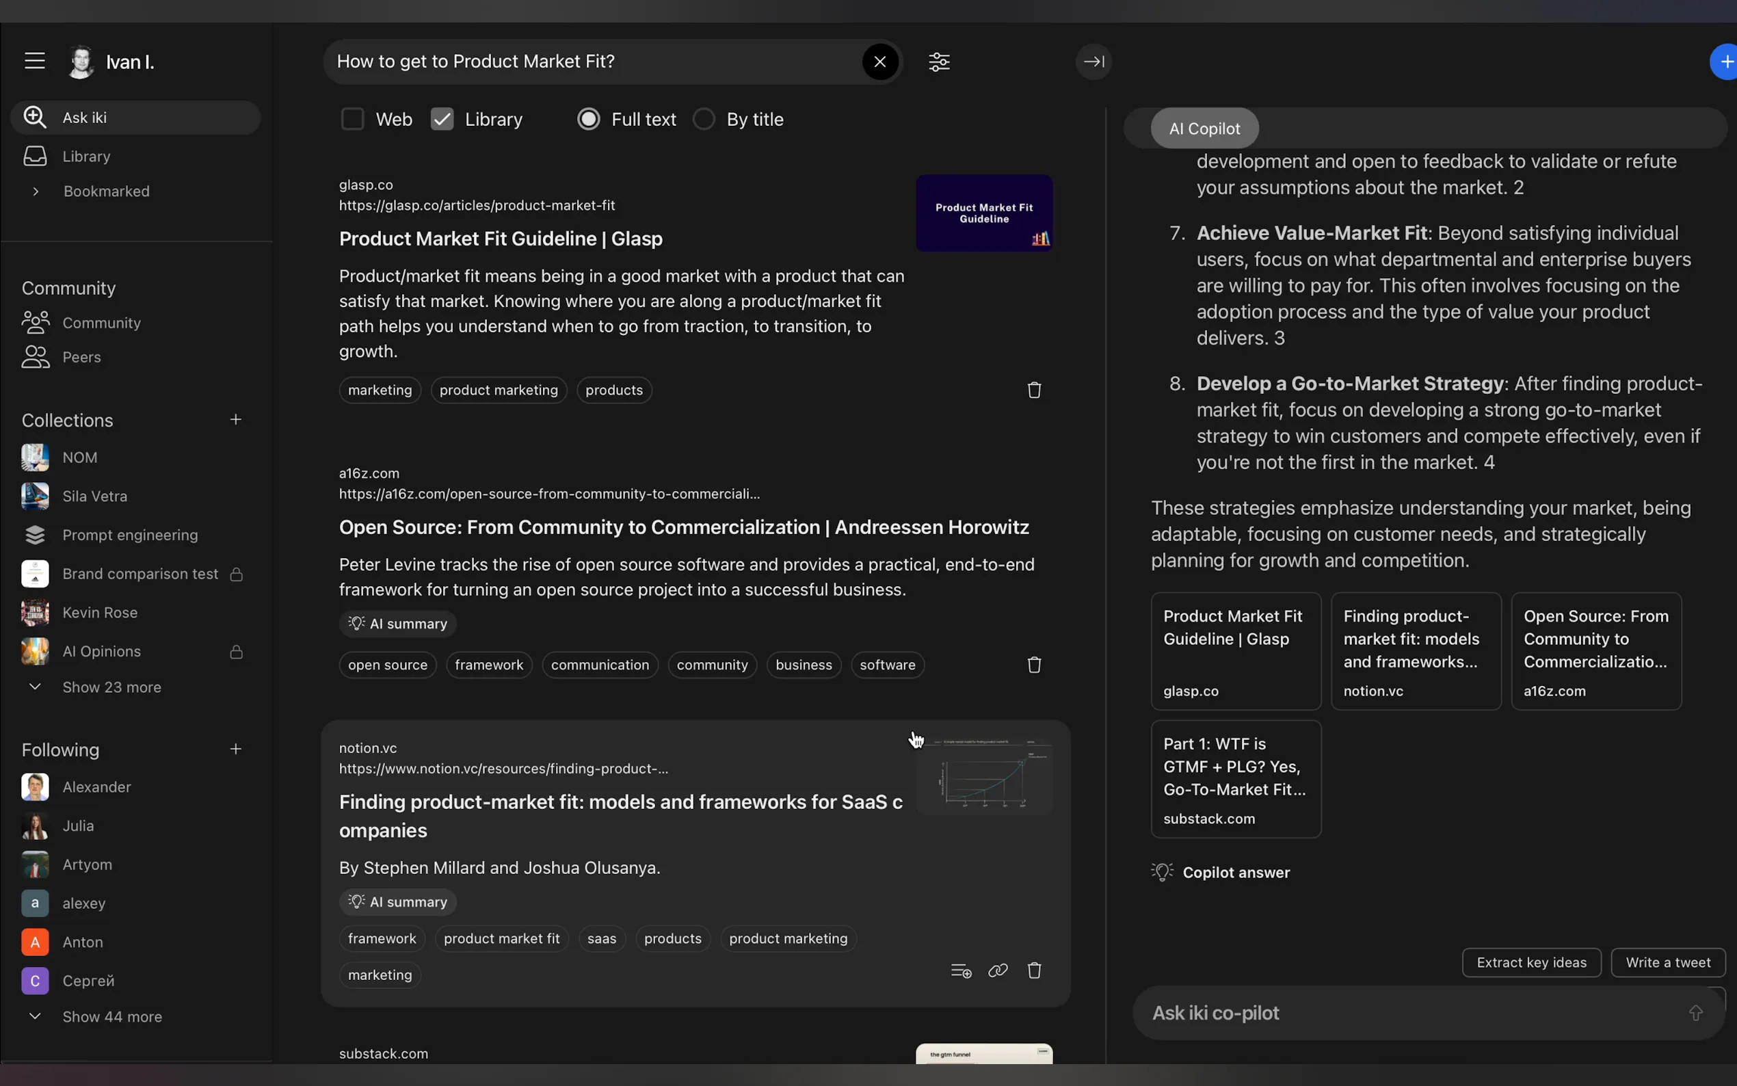Open search filter settings sliders icon

tap(938, 62)
